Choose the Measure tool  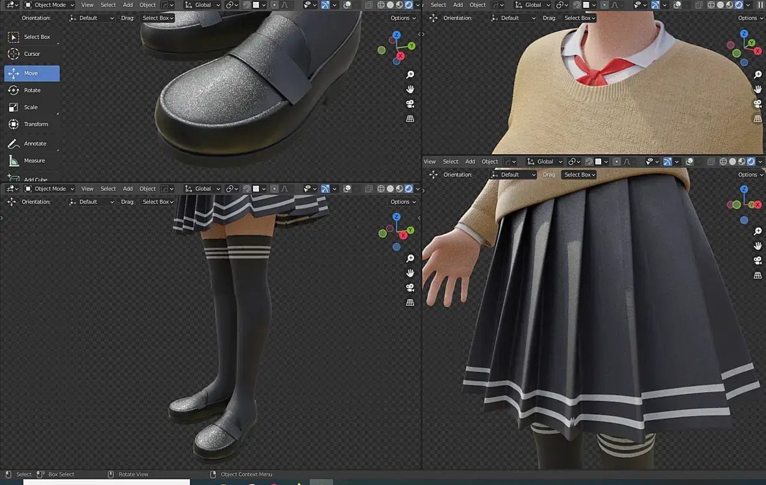32,160
